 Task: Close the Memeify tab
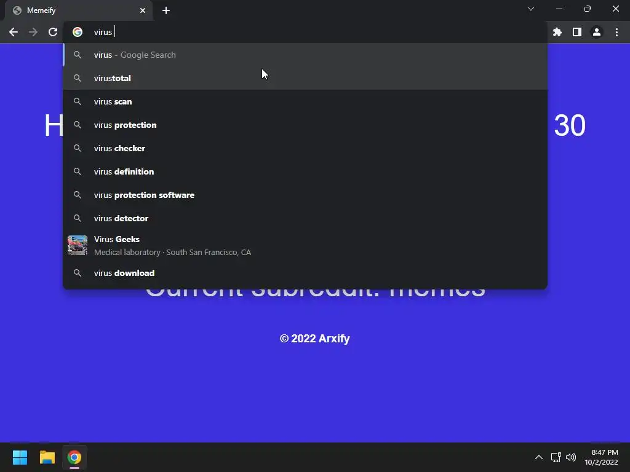(143, 10)
